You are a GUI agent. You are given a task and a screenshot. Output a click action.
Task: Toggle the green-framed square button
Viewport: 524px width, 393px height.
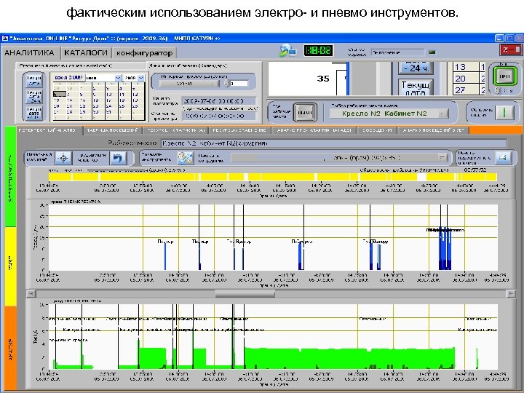point(504,76)
